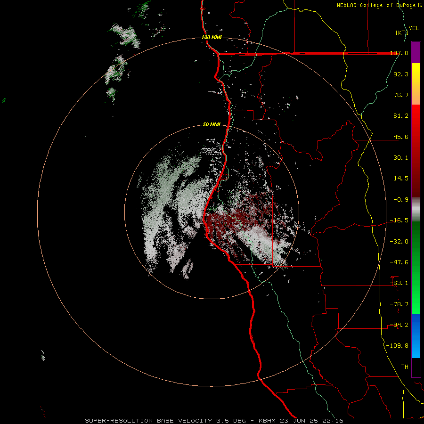Select the -32.0 scale value
This screenshot has width=424, height=424.
399,242
